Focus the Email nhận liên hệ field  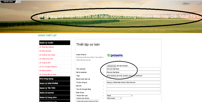pos(134,79)
